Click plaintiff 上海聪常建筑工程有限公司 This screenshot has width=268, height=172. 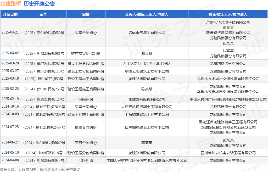(x=147, y=114)
